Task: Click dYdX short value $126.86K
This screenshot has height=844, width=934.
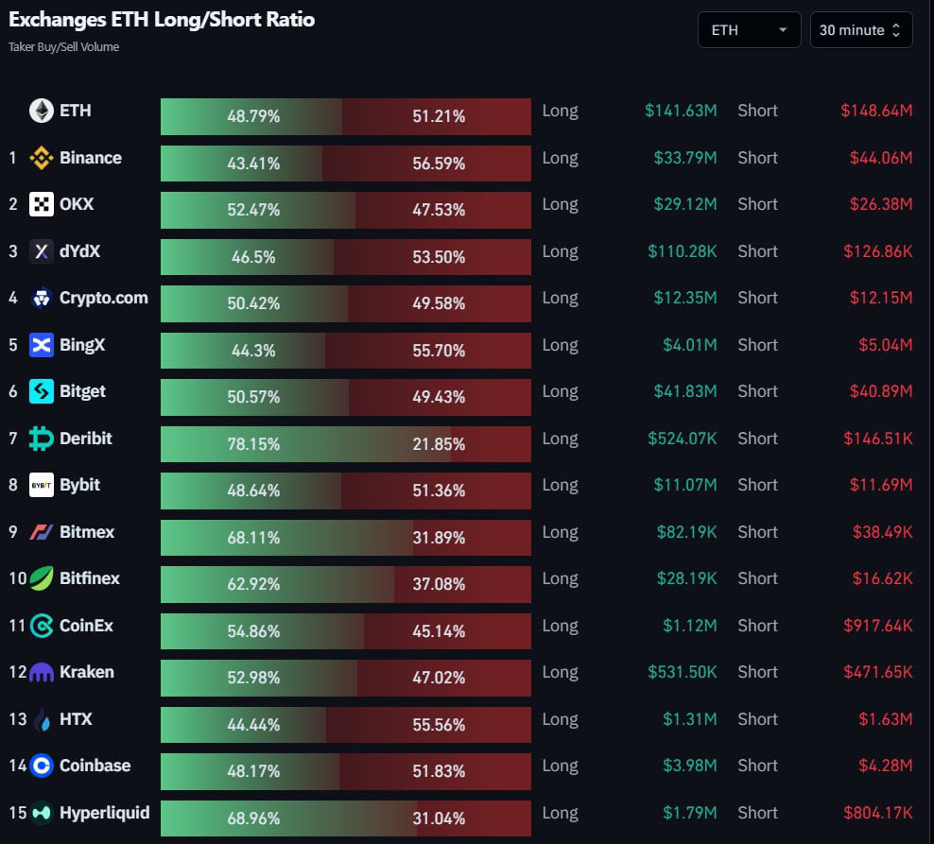Action: coord(878,251)
